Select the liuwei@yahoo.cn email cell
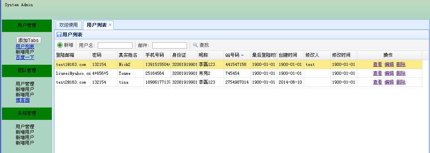Image resolution: width=430 pixels, height=153 pixels. 72,73
